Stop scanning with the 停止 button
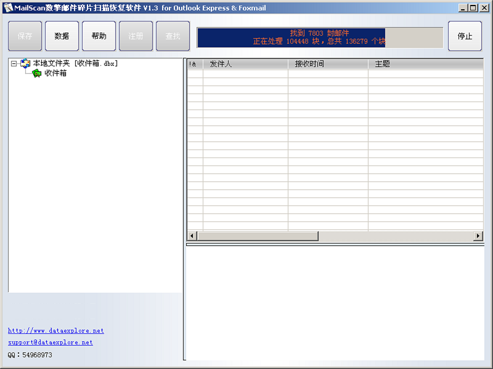This screenshot has width=493, height=369. click(x=465, y=36)
